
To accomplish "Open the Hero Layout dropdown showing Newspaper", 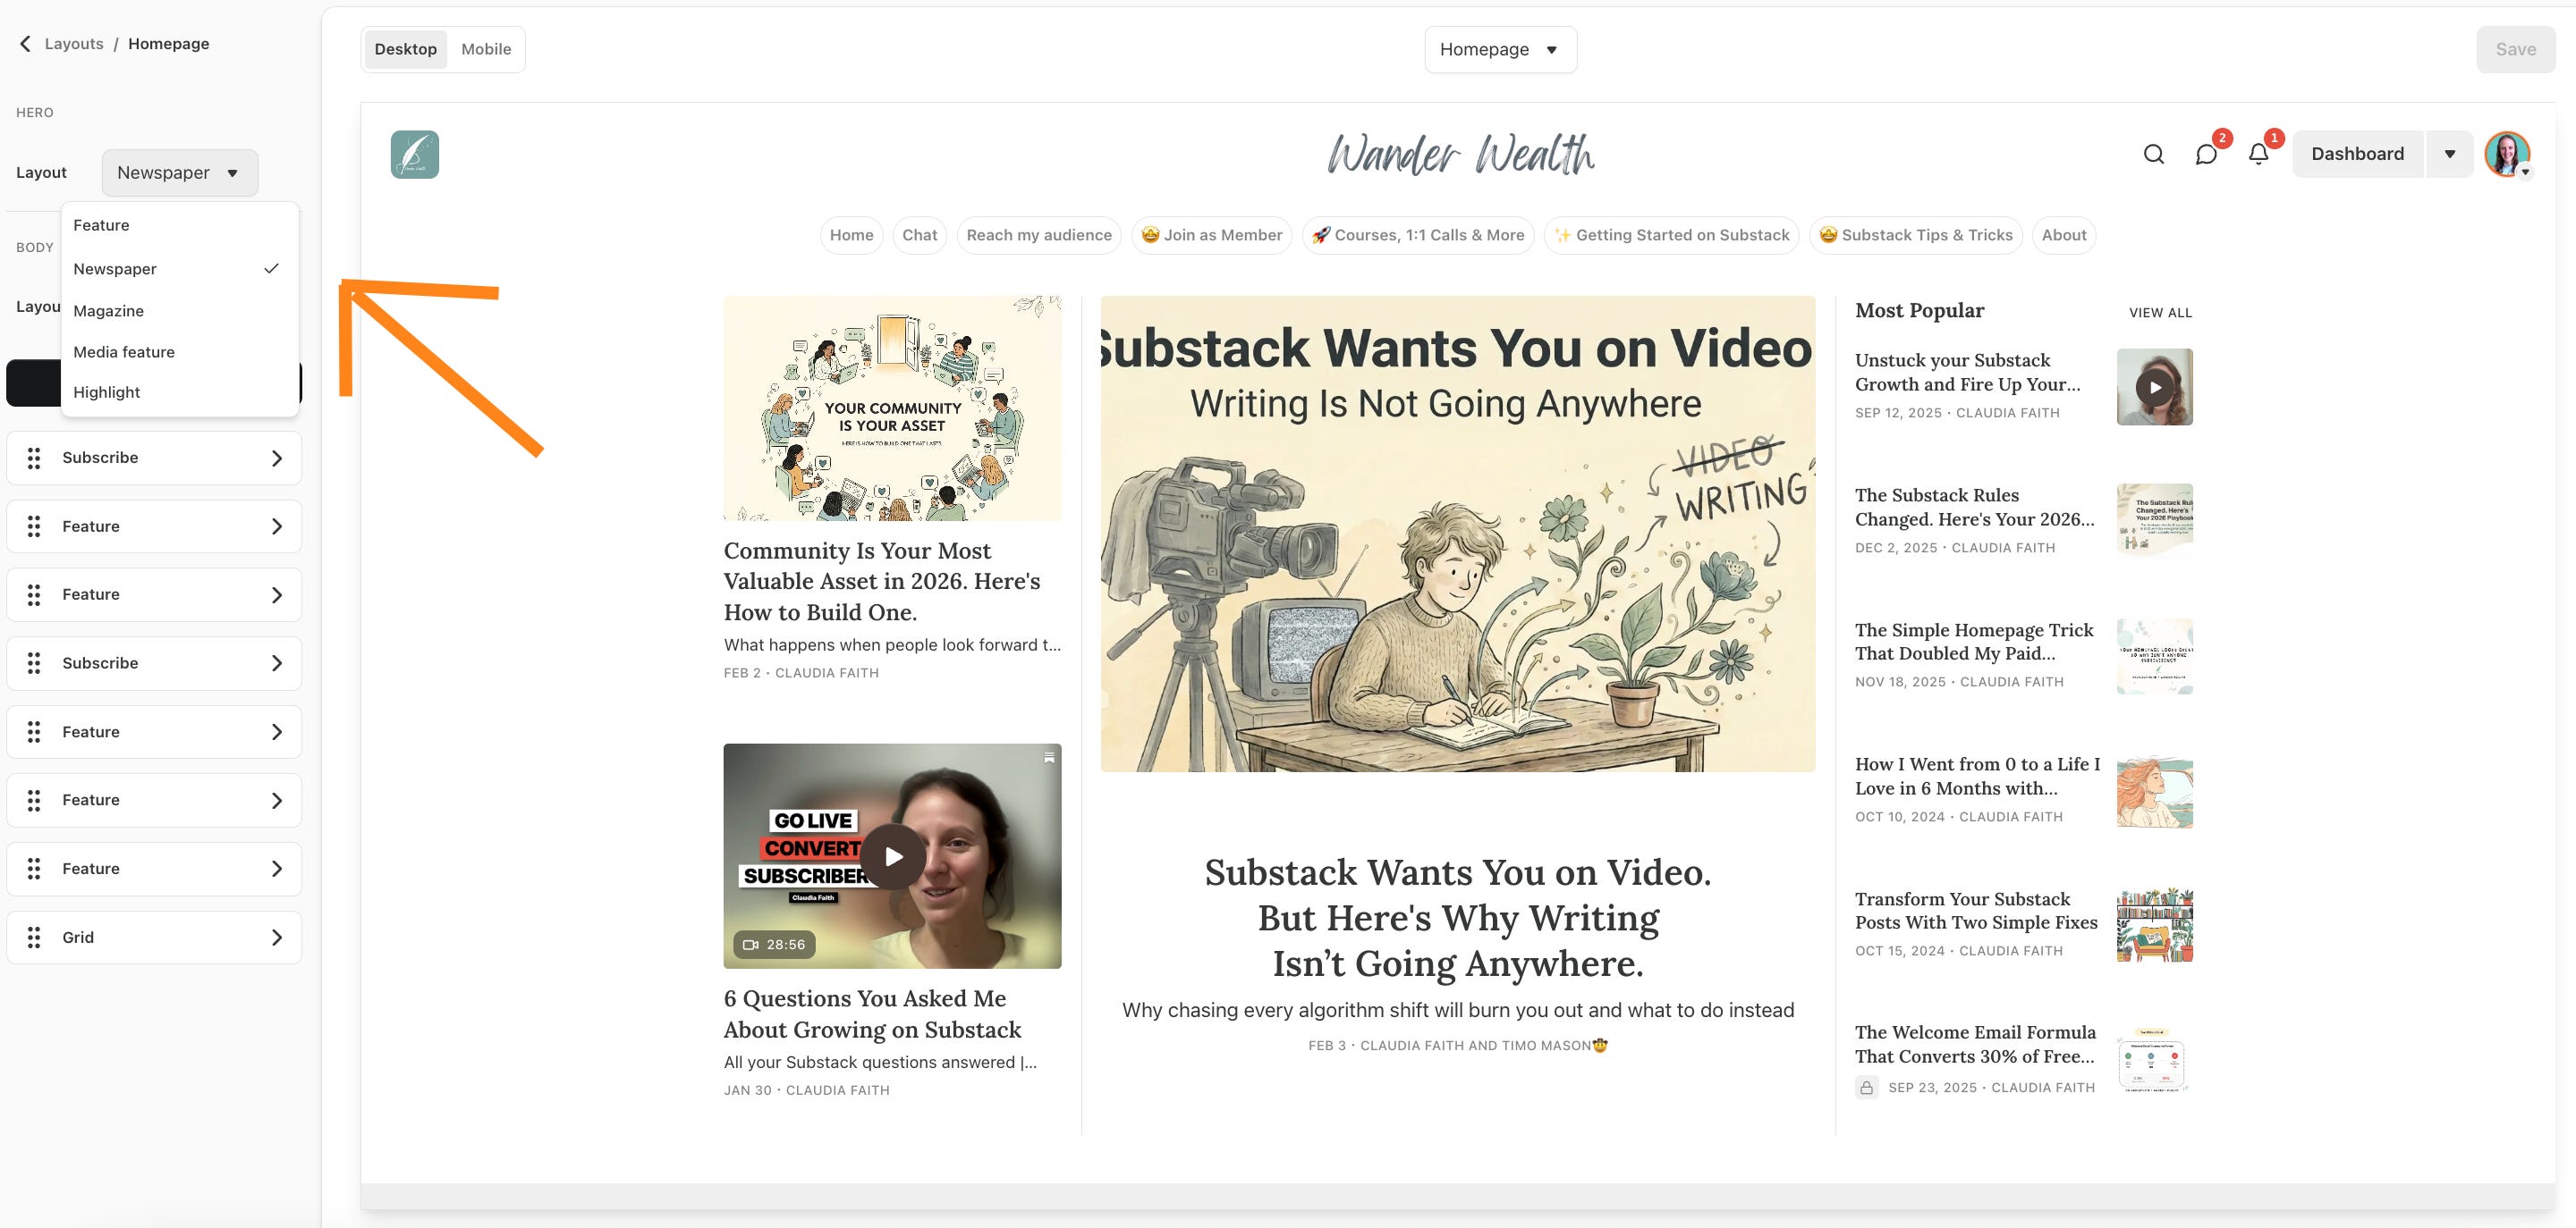I will tap(180, 172).
